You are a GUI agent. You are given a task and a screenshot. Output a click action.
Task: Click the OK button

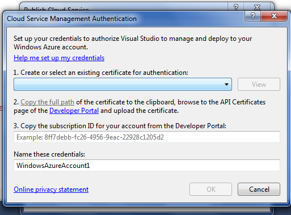(x=210, y=189)
